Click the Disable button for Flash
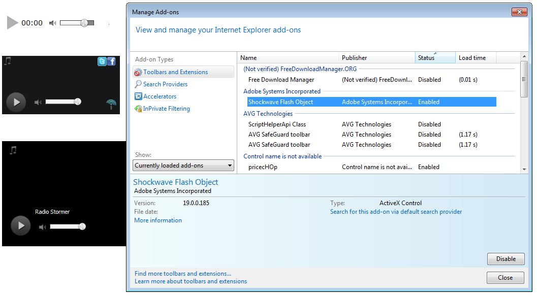This screenshot has height=296, width=537. [x=506, y=259]
